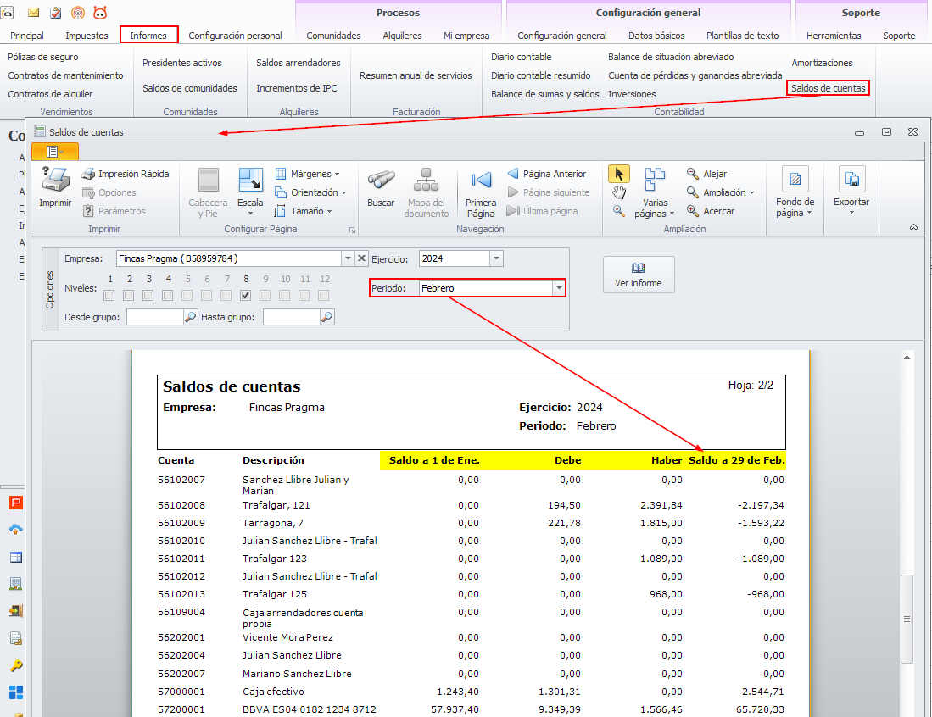Select the arrow pointer tool
Screen dimensions: 932x717
point(618,174)
